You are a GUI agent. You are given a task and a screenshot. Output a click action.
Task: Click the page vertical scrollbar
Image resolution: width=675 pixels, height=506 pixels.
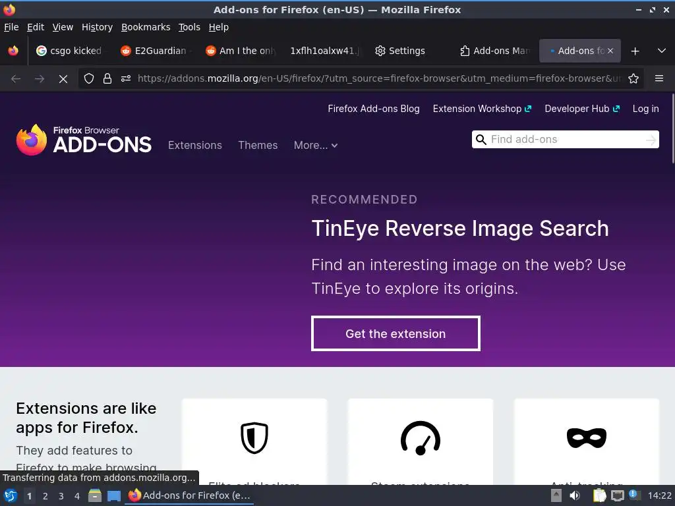coord(672,129)
